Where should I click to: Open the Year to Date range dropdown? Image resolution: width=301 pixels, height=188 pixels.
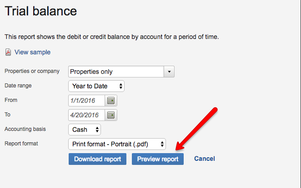(x=96, y=86)
